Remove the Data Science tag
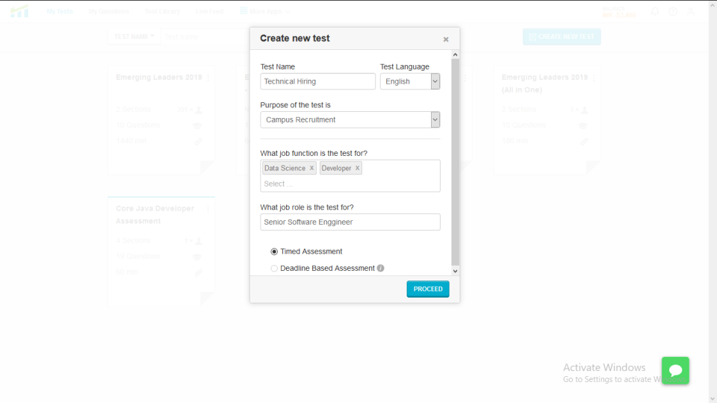 [x=311, y=169]
